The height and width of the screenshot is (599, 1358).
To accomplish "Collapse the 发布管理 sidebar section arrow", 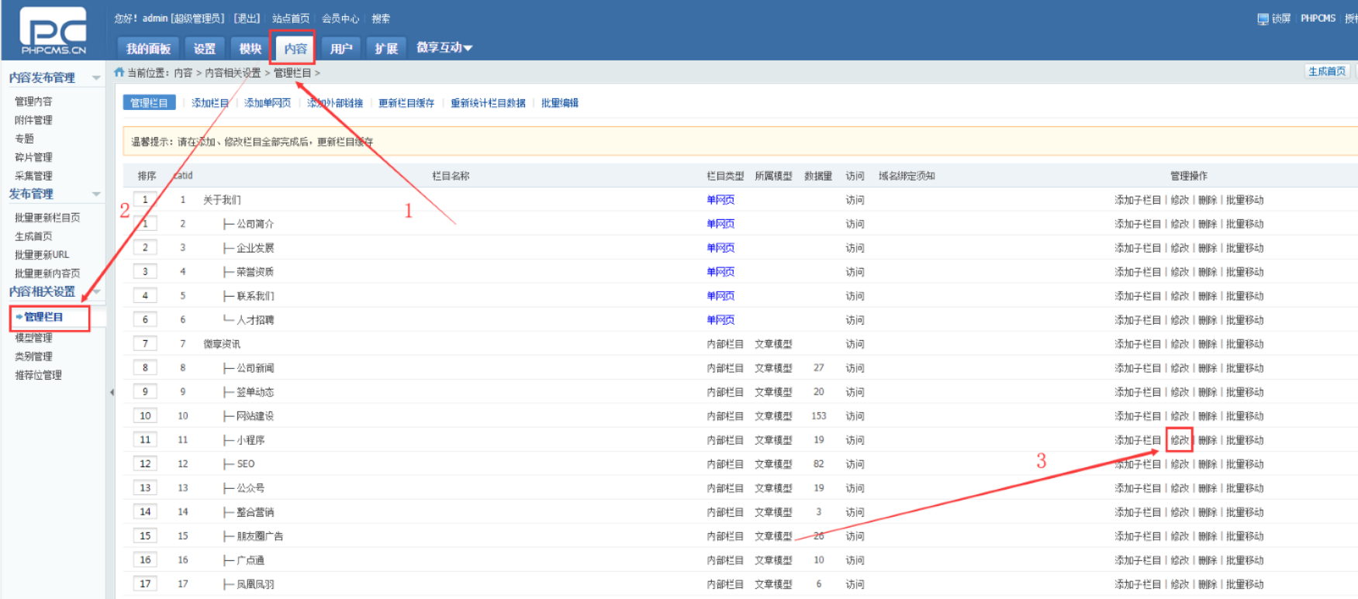I will coord(96,194).
